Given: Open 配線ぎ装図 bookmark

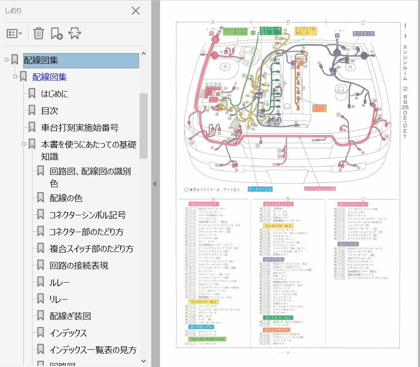Looking at the screenshot, I should (x=70, y=316).
